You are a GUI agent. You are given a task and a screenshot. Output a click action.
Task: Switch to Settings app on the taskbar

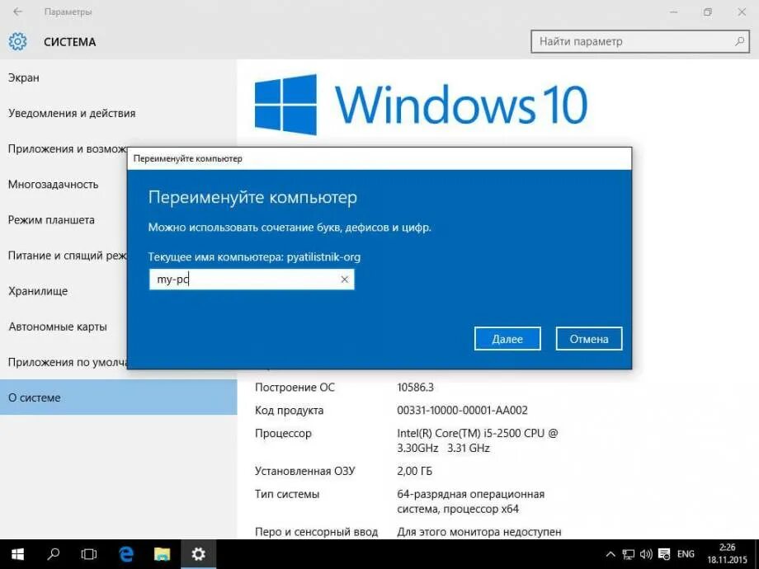(199, 554)
